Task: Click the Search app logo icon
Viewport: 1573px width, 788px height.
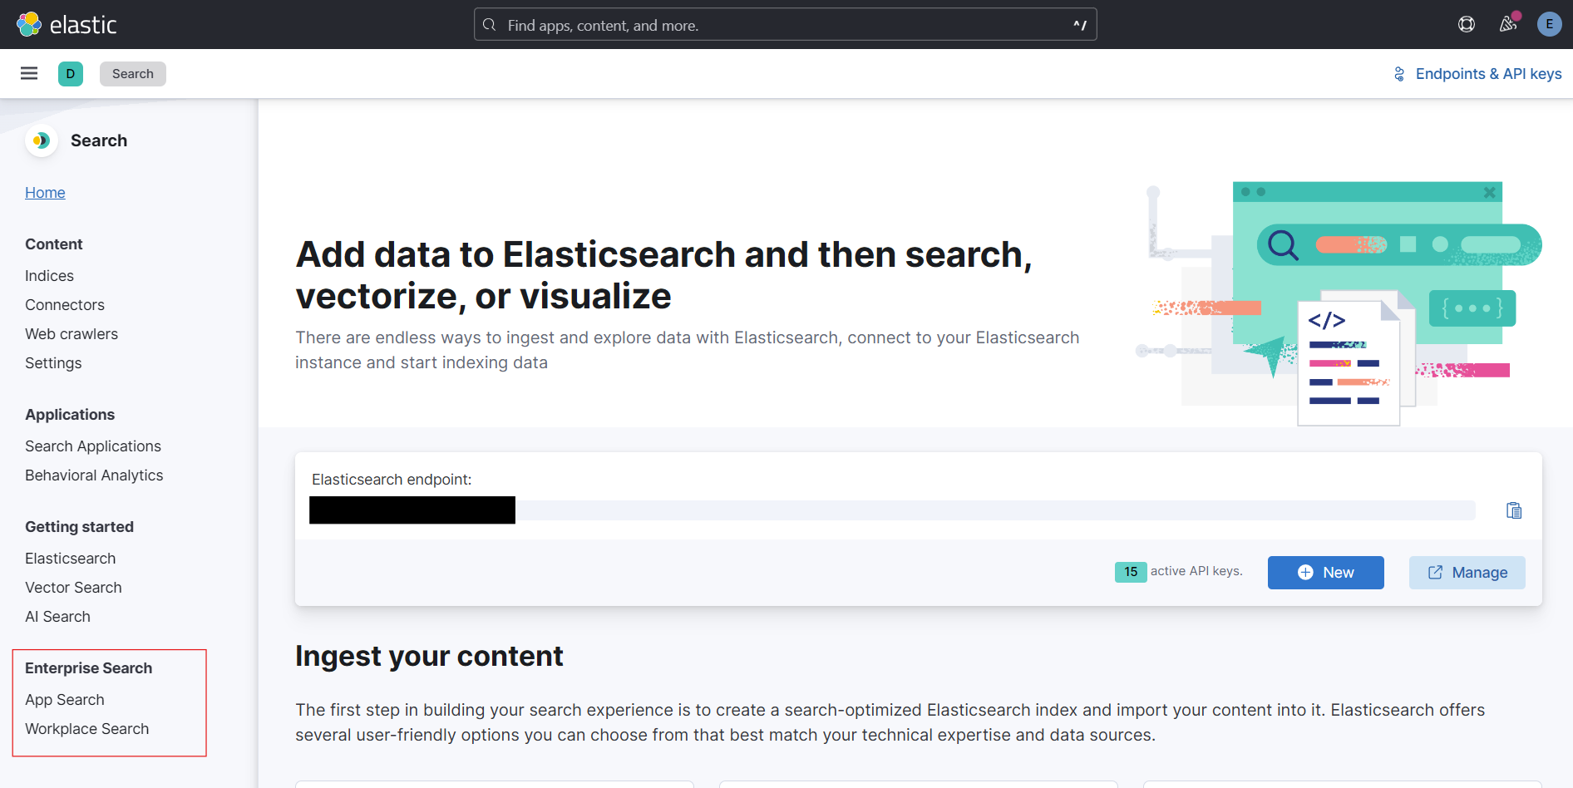Action: pyautogui.click(x=41, y=140)
